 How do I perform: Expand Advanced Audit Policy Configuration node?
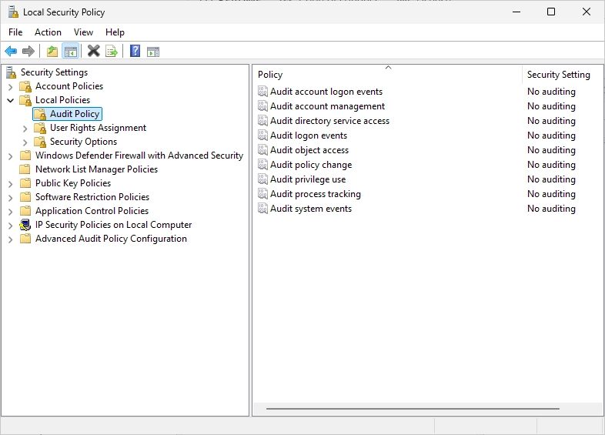11,239
